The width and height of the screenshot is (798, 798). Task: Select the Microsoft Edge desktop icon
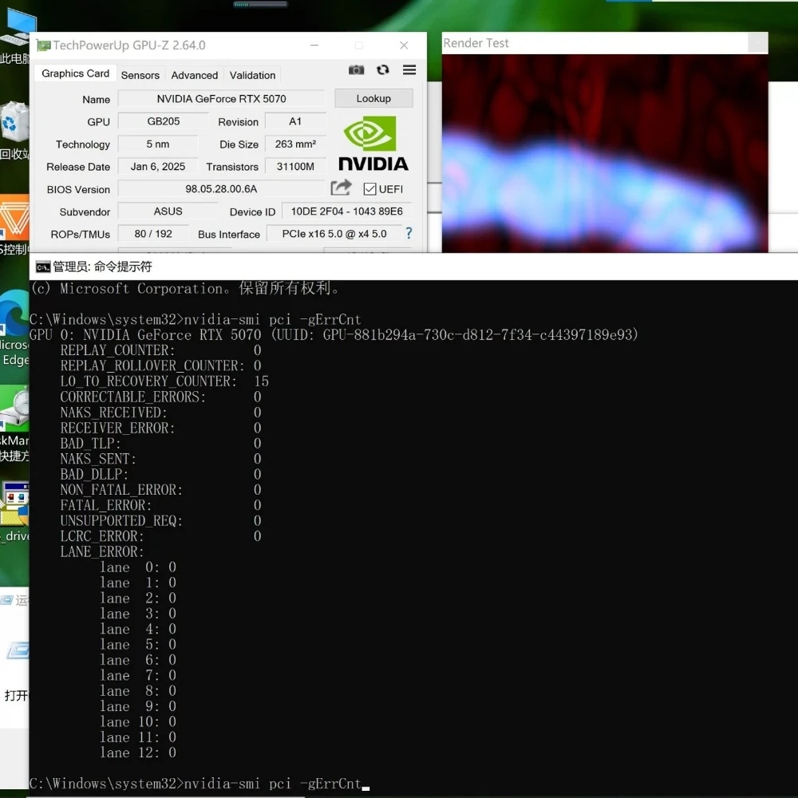pos(14,328)
